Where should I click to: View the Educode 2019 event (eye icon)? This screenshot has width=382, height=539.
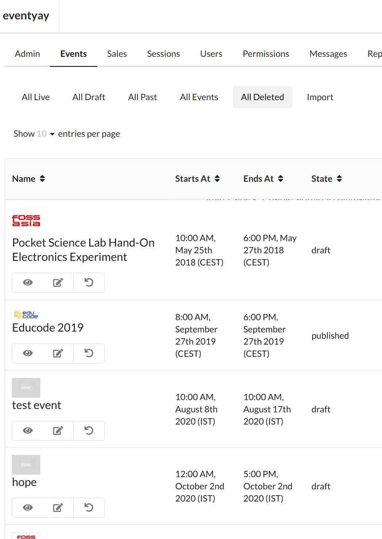pos(28,353)
